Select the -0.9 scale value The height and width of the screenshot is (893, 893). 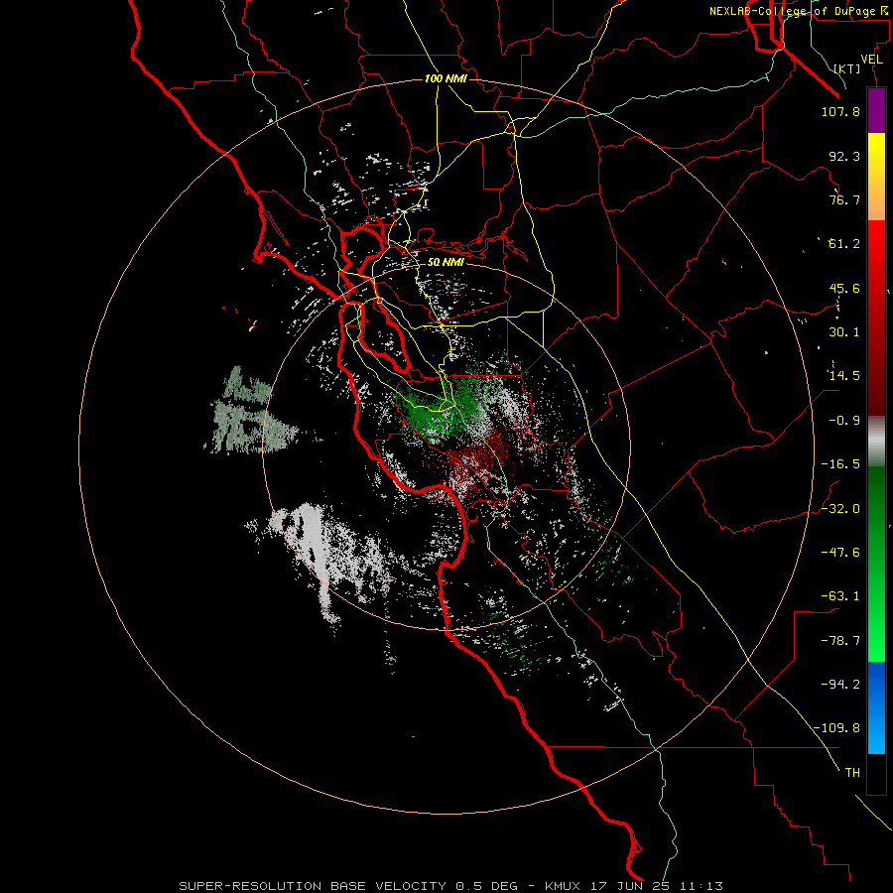(844, 421)
